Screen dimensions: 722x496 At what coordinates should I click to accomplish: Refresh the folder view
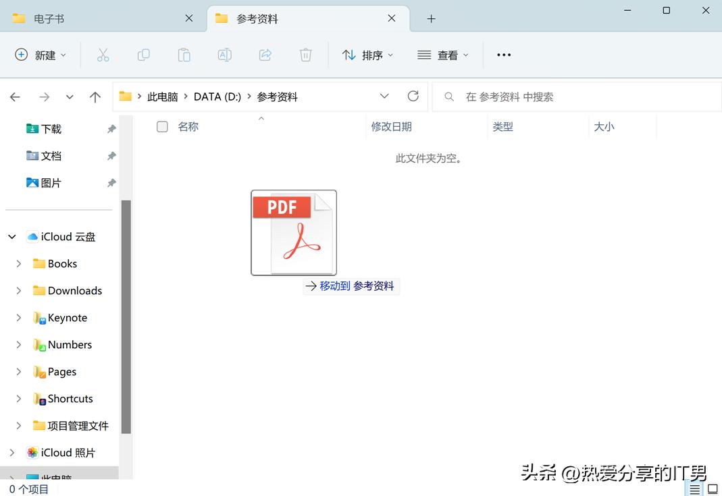tap(413, 96)
